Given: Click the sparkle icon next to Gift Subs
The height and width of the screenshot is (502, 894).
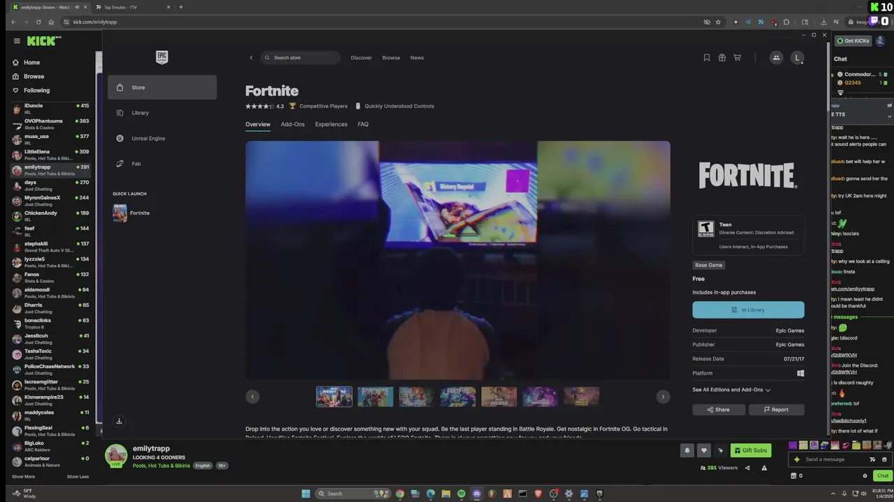Looking at the screenshot, I should pyautogui.click(x=721, y=450).
